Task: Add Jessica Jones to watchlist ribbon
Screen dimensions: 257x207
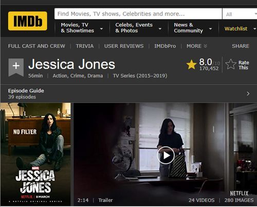Action: click(x=16, y=67)
